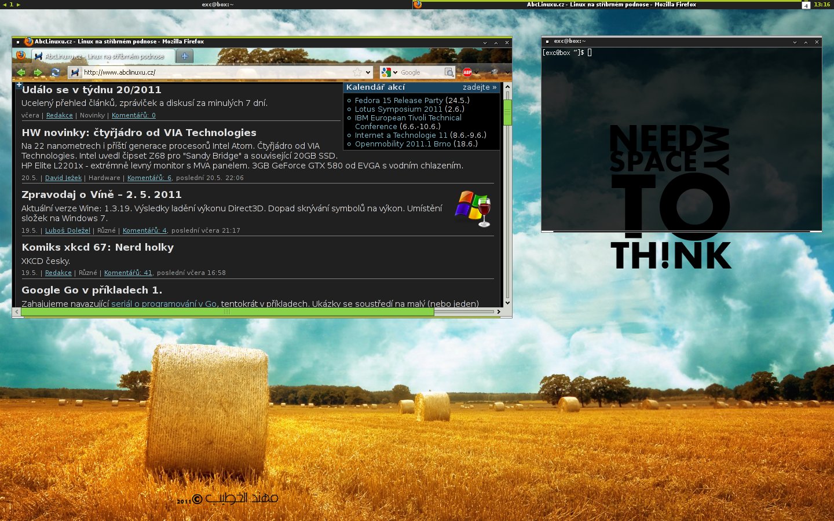Activate the AbcLinuxu Firefox entry in the top panel taskbar
Viewport: 834px width, 521px height.
tap(607, 4)
